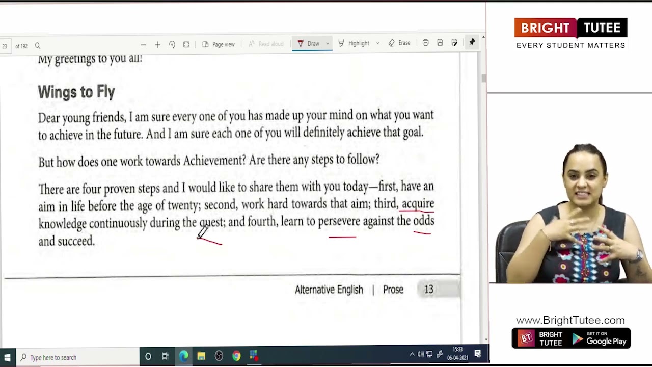Click the network icon in tray
This screenshot has width=652, height=367.
(x=430, y=354)
